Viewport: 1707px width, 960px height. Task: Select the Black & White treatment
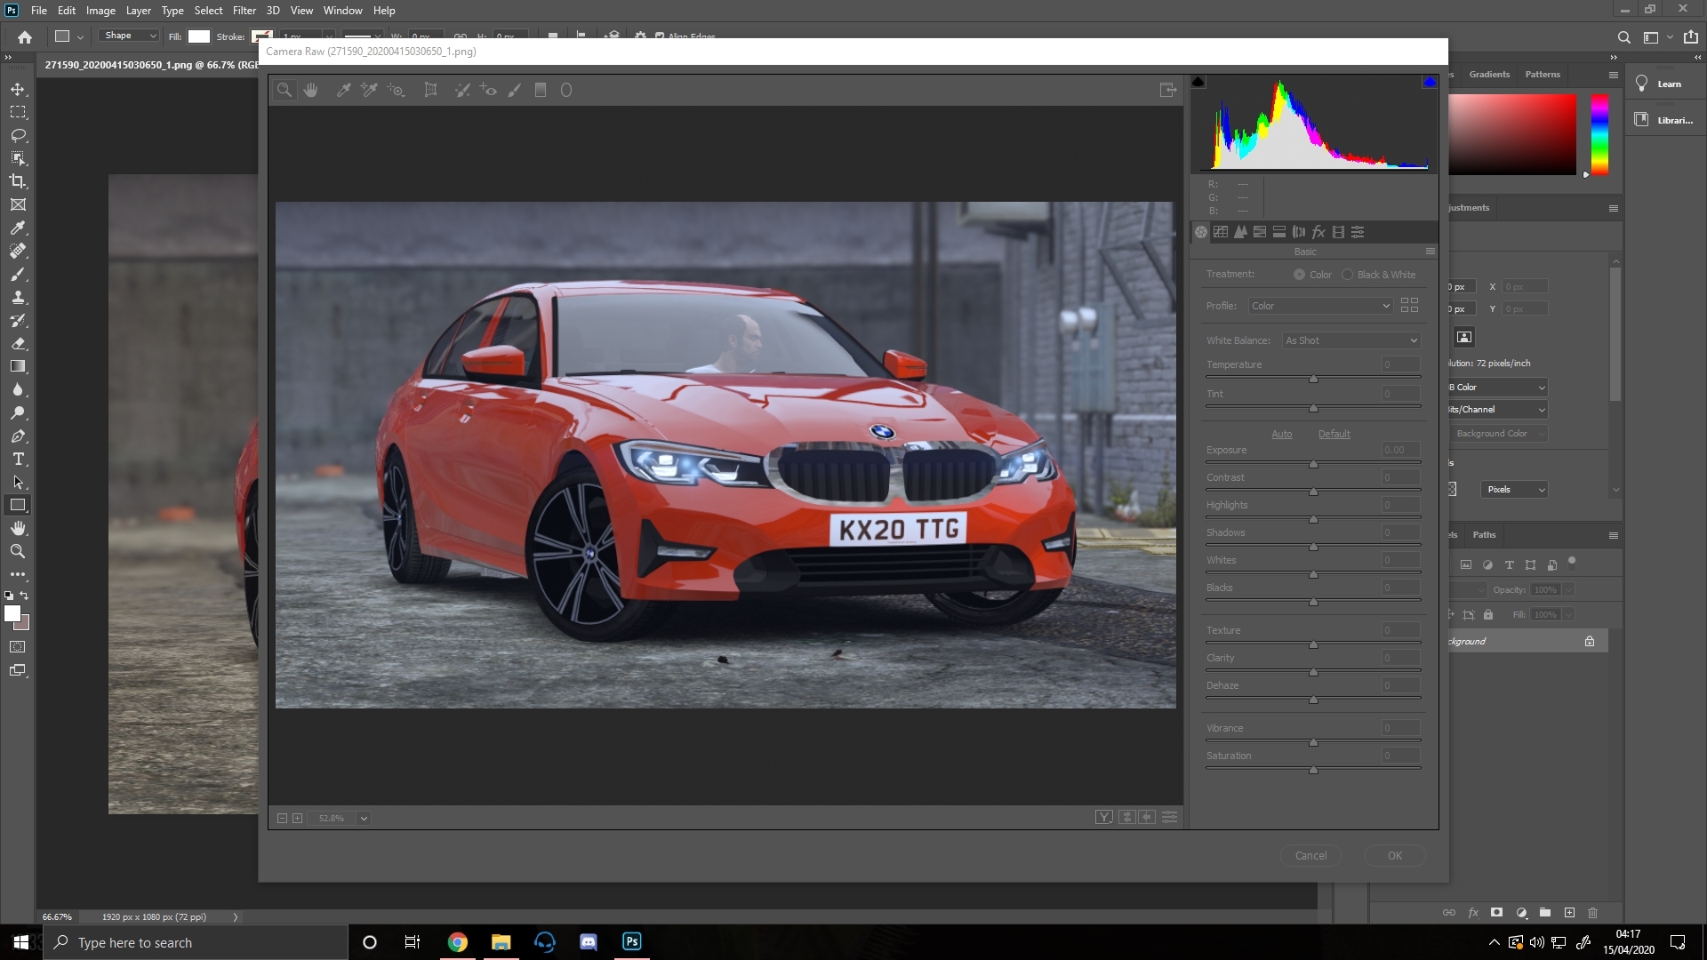[1348, 275]
